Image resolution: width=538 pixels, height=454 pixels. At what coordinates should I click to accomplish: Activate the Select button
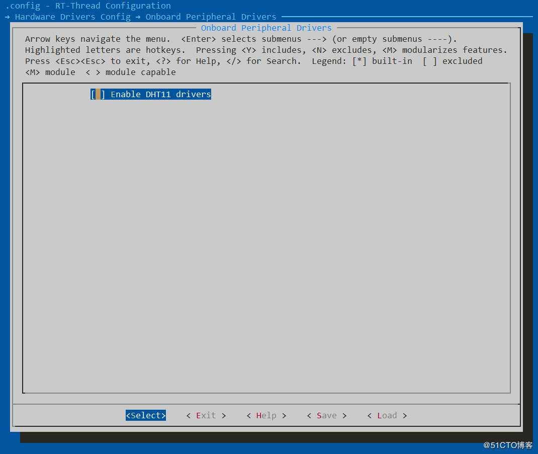pyautogui.click(x=145, y=415)
